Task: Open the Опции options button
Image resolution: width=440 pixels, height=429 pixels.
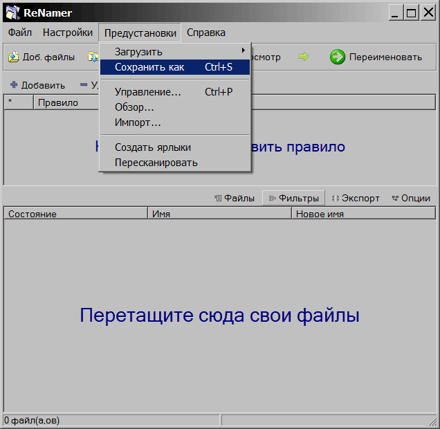Action: (x=411, y=198)
